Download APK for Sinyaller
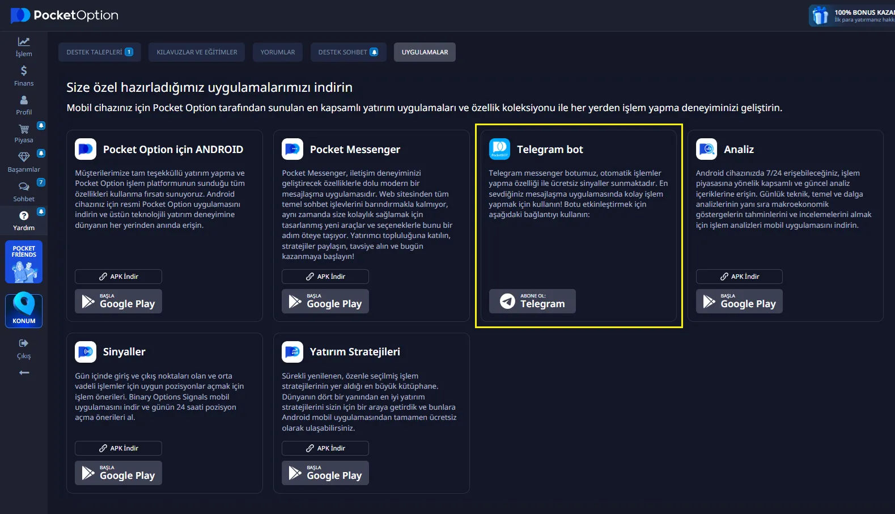Image resolution: width=895 pixels, height=514 pixels. tap(118, 448)
